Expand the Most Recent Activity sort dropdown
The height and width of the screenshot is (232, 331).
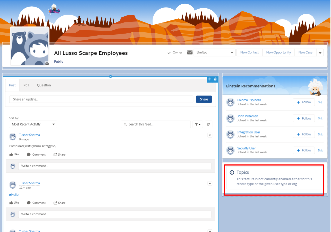tap(33, 124)
